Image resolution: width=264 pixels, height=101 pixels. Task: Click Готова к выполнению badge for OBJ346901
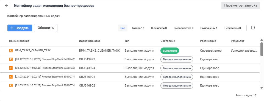177,77
